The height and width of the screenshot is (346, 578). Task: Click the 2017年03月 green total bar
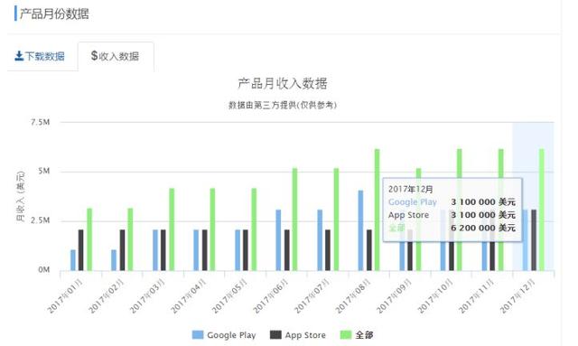[172, 229]
